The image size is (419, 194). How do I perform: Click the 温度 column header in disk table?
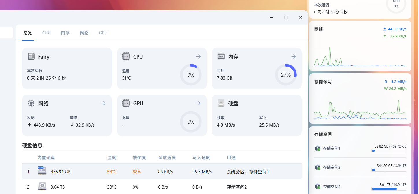[112, 158]
